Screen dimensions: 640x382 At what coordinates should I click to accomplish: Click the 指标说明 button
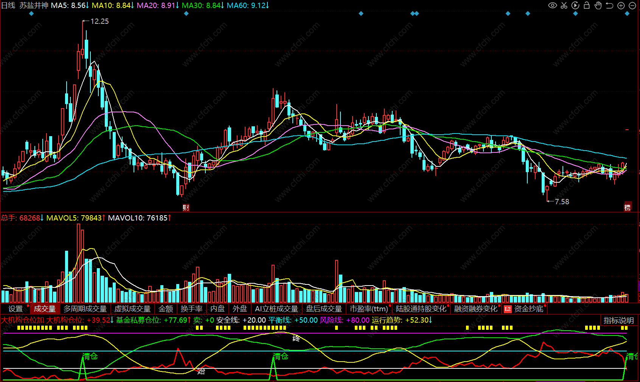pos(619,320)
